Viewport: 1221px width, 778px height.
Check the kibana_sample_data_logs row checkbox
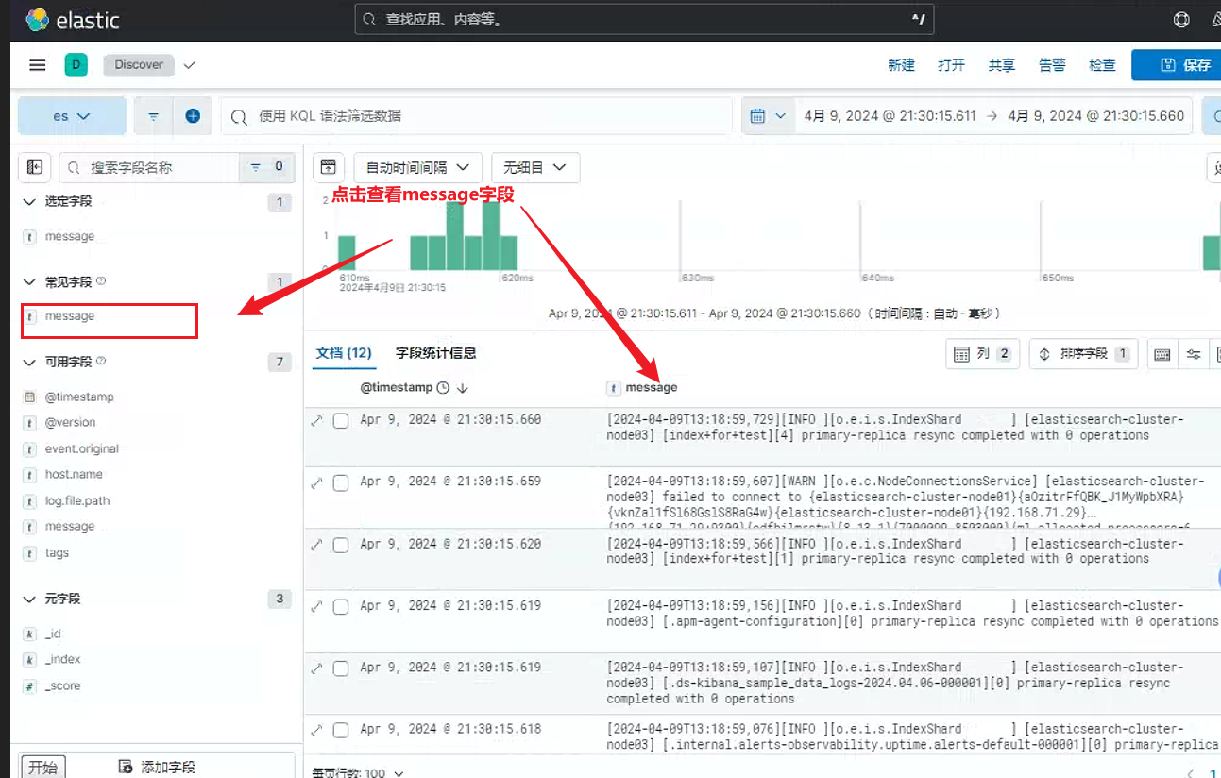341,668
